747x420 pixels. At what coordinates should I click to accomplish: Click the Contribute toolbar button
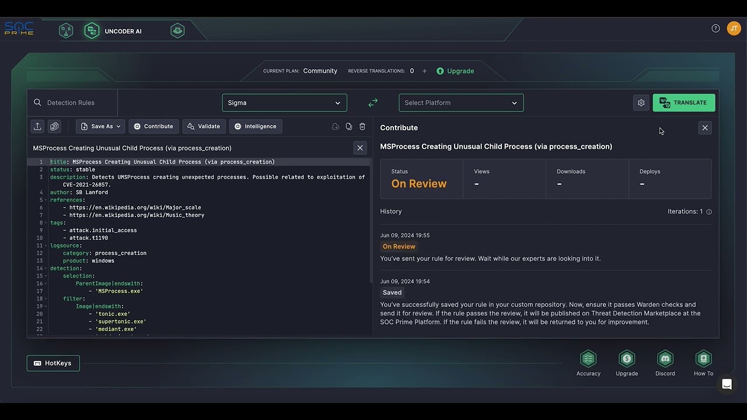click(x=153, y=127)
